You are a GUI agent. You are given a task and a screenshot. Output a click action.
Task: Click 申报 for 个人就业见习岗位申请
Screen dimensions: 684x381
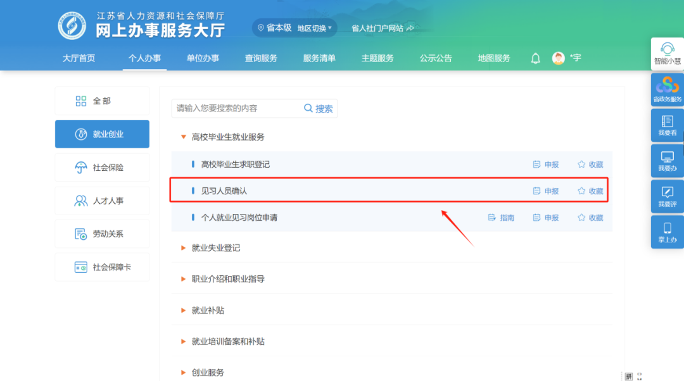pyautogui.click(x=546, y=218)
